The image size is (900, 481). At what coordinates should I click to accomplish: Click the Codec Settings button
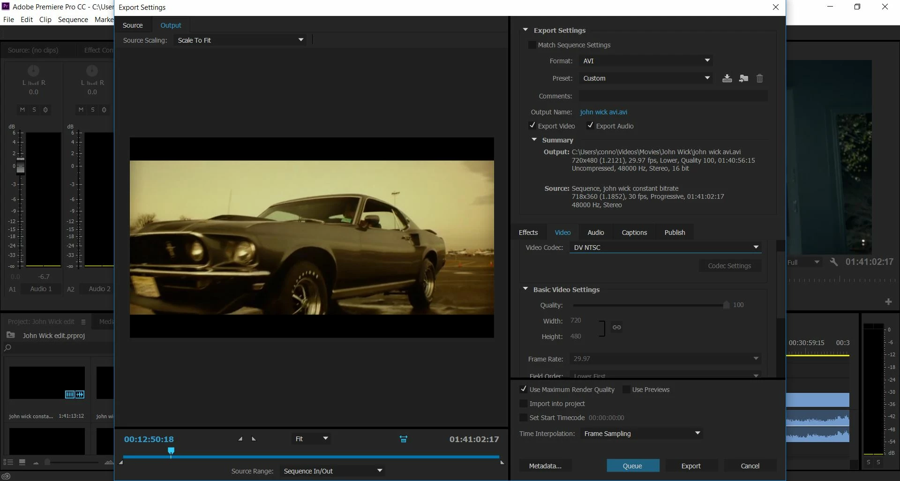(729, 266)
